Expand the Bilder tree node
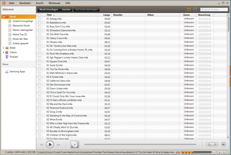Image resolution: width=231 pixels, height=155 pixels. tap(3, 48)
